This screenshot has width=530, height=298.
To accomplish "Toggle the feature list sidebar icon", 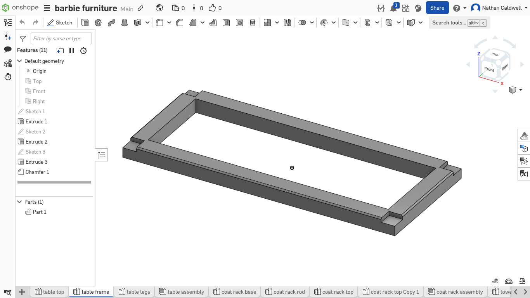I will (8, 23).
